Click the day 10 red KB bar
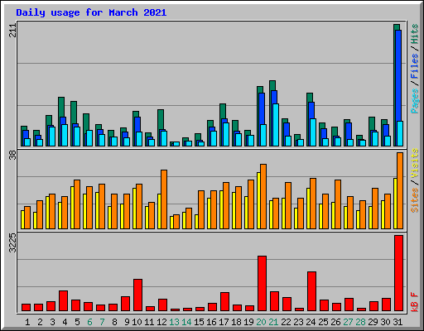The height and width of the screenshot is (331, 424). (x=137, y=295)
